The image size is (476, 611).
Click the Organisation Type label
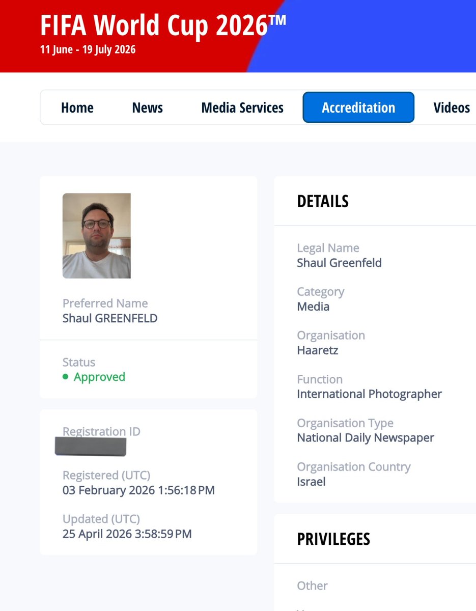pos(345,423)
